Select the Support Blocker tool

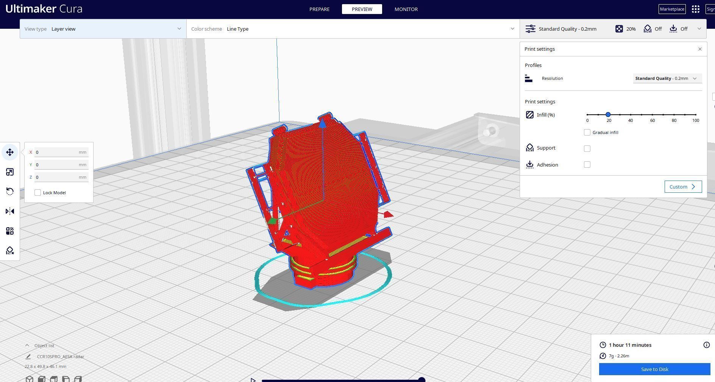coord(10,251)
